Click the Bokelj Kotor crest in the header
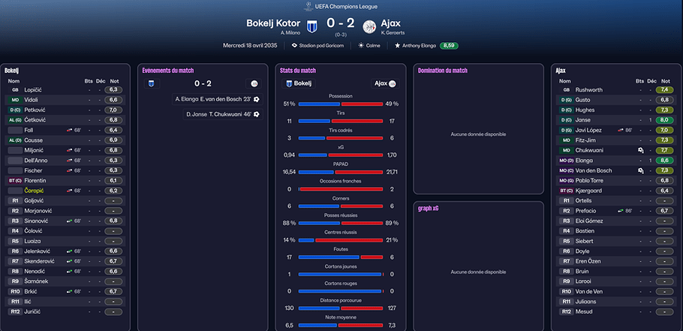Viewport: 683px width, 331px height. point(312,26)
